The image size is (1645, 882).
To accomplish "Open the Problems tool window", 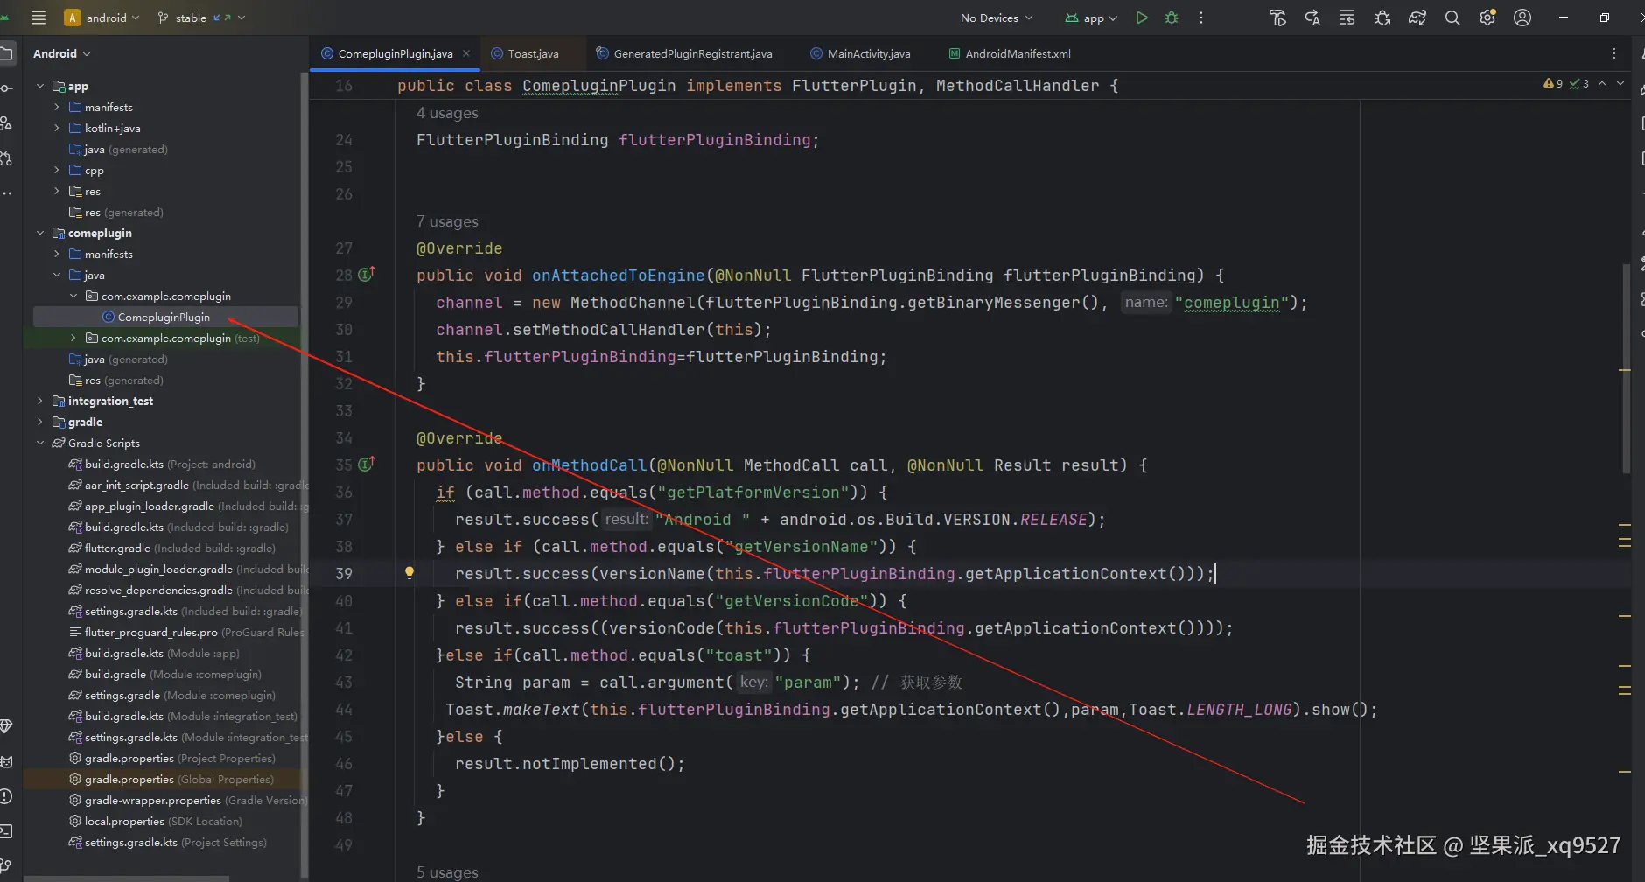I will [x=6, y=796].
